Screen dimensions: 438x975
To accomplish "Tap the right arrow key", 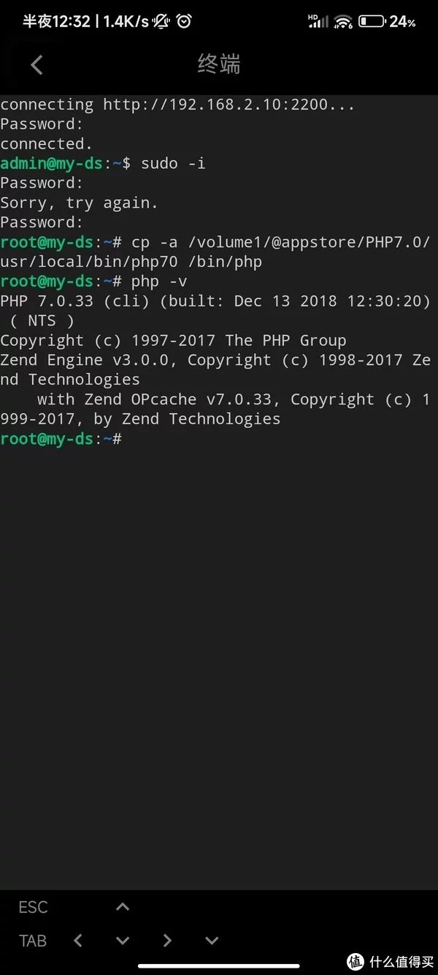I will click(167, 941).
